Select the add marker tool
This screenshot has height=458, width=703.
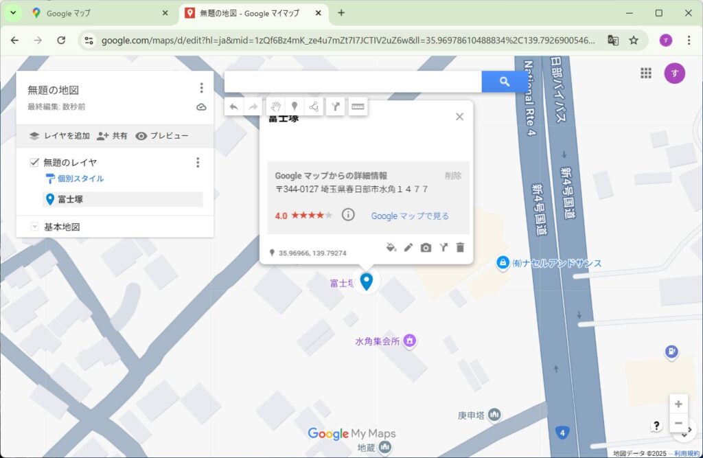(295, 106)
